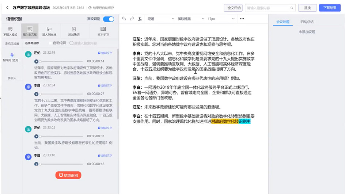Switch to the 会议议题 tab
Image resolution: width=345 pixels, height=195 pixels.
click(283, 22)
